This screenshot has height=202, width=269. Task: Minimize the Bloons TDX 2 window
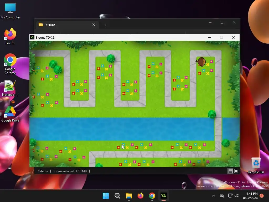[x=210, y=37]
